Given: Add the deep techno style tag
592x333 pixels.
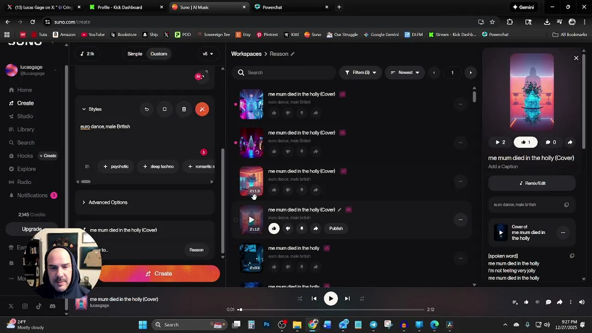Looking at the screenshot, I should [158, 166].
